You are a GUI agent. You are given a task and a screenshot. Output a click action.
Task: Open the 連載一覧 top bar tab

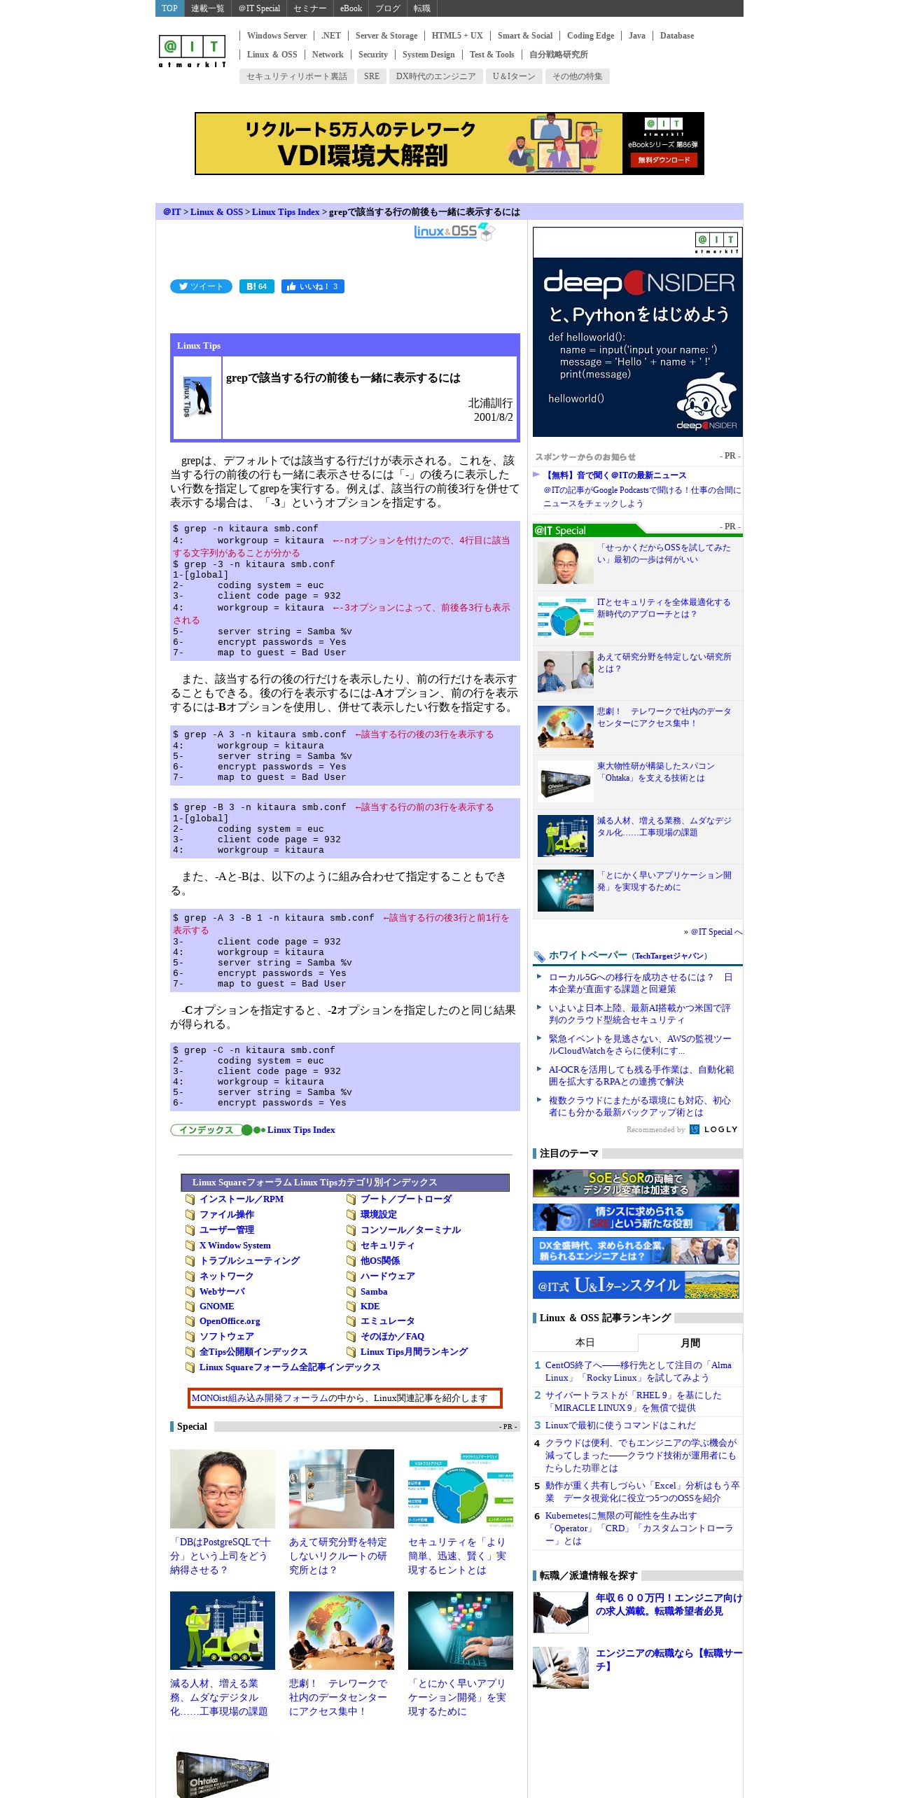[x=208, y=8]
